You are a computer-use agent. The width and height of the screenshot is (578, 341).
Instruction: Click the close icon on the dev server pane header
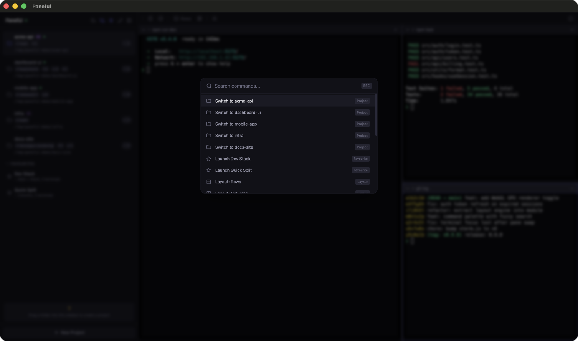(x=396, y=30)
